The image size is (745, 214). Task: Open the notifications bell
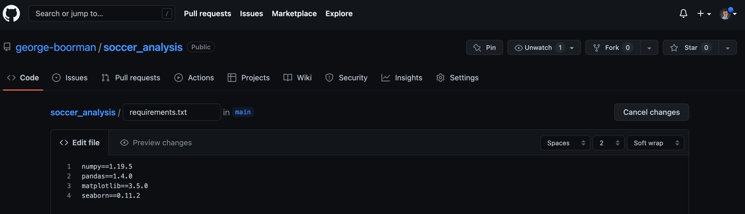684,13
